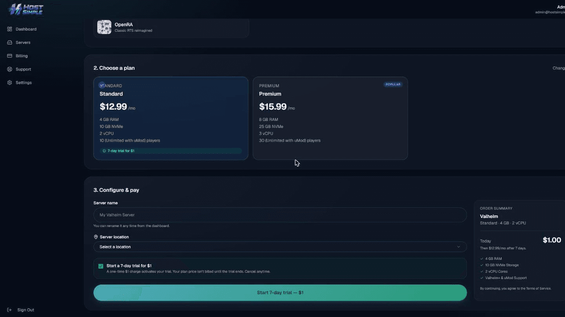Click the selected checkmark on Standard plan
565x317 pixels.
(102, 85)
